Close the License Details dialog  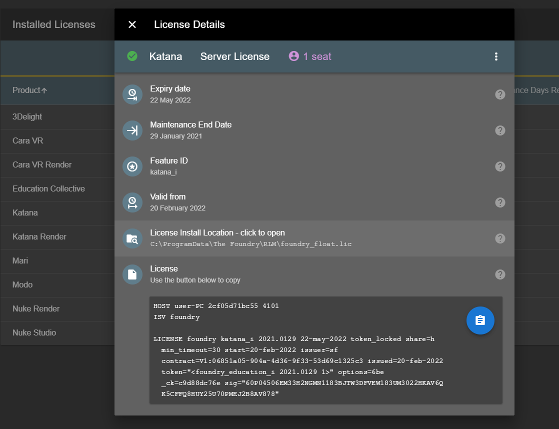(x=132, y=24)
